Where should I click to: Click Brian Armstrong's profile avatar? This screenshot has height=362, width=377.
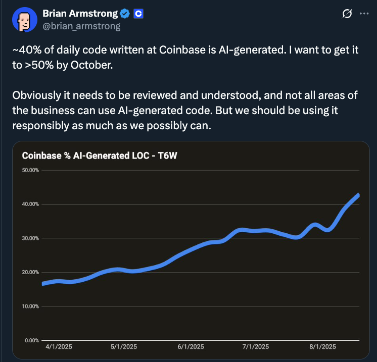point(23,20)
